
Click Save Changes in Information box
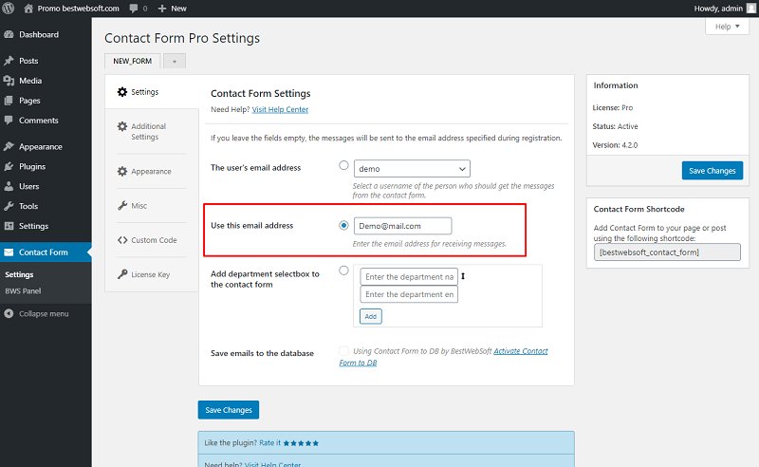(713, 171)
